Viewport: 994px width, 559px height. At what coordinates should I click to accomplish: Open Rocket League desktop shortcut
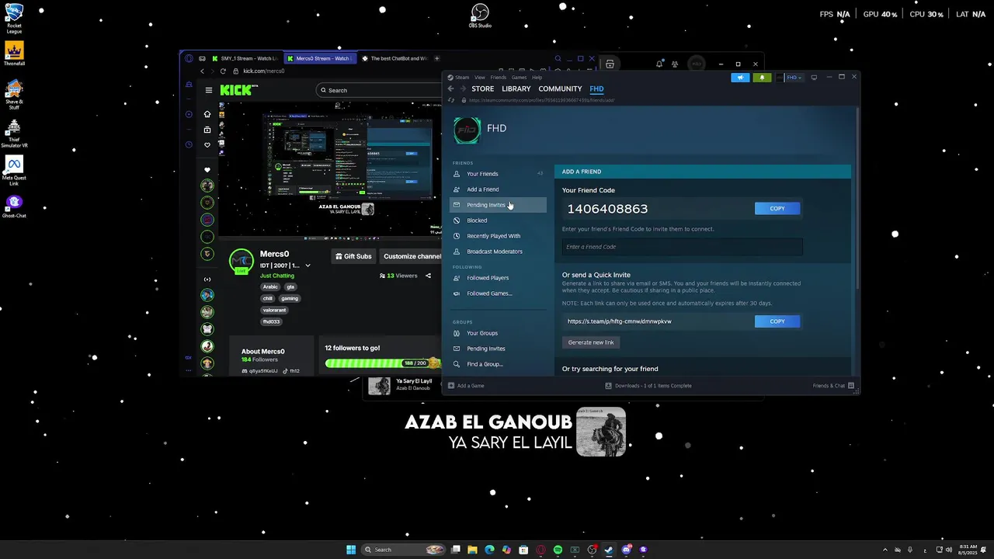[x=14, y=19]
